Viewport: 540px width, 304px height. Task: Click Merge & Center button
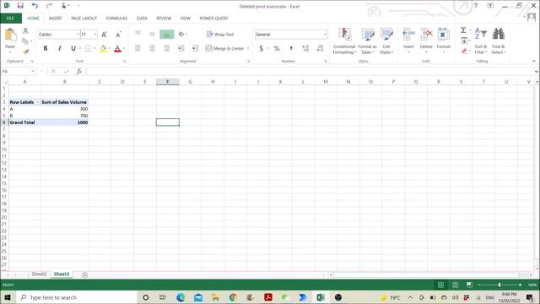[224, 49]
